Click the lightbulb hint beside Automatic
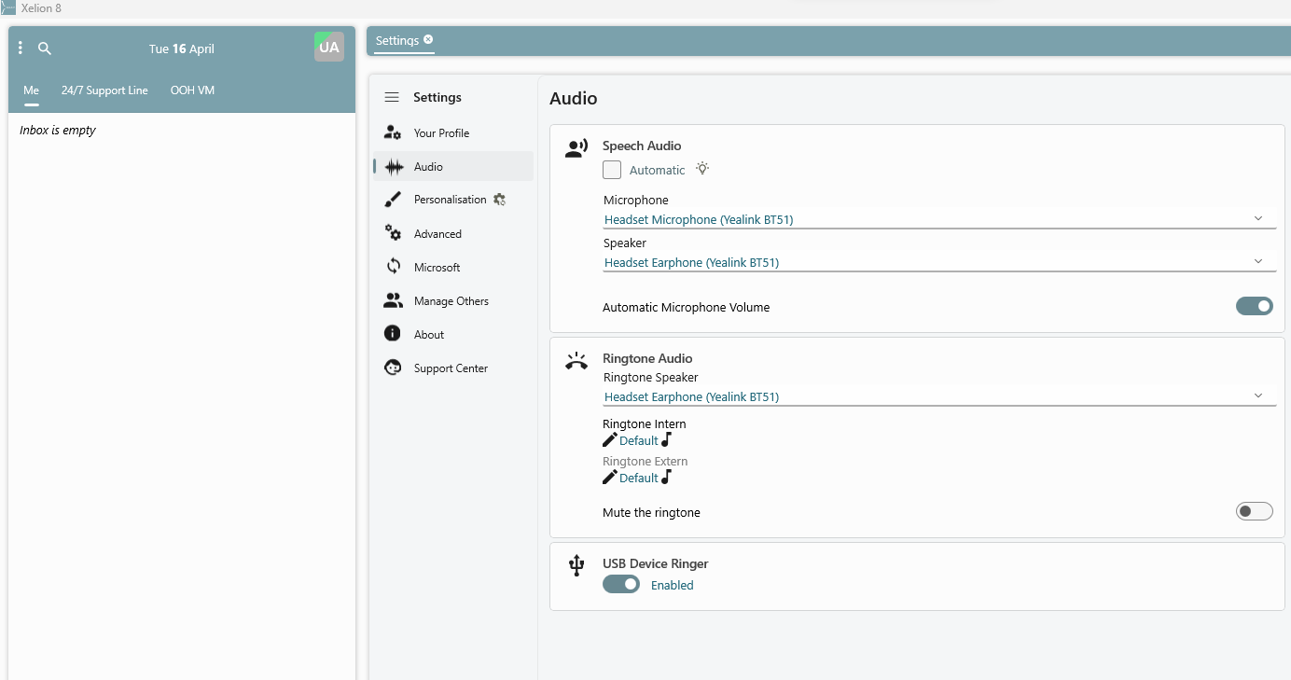 click(x=702, y=169)
